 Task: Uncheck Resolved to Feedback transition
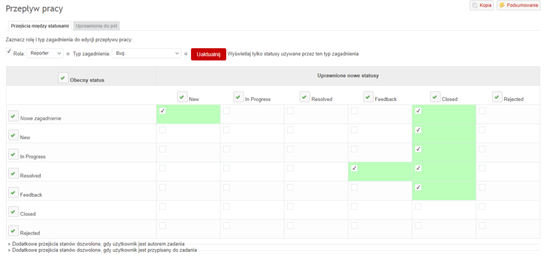click(x=354, y=168)
